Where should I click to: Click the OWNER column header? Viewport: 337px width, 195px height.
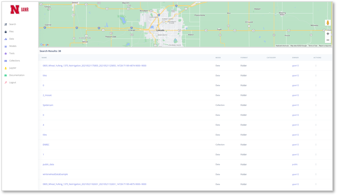click(295, 58)
